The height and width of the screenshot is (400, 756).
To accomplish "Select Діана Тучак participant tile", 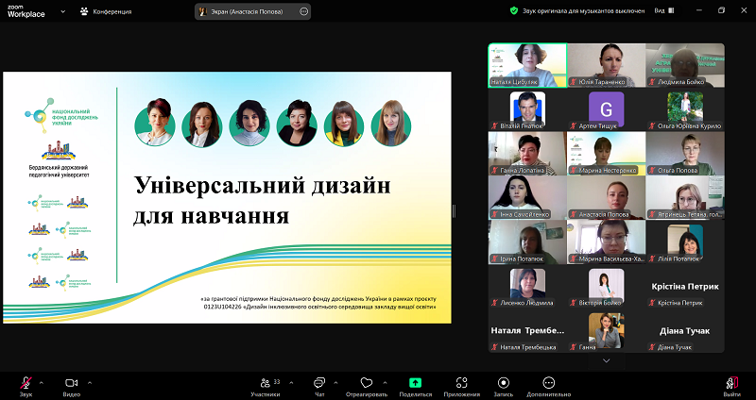I will pyautogui.click(x=684, y=331).
